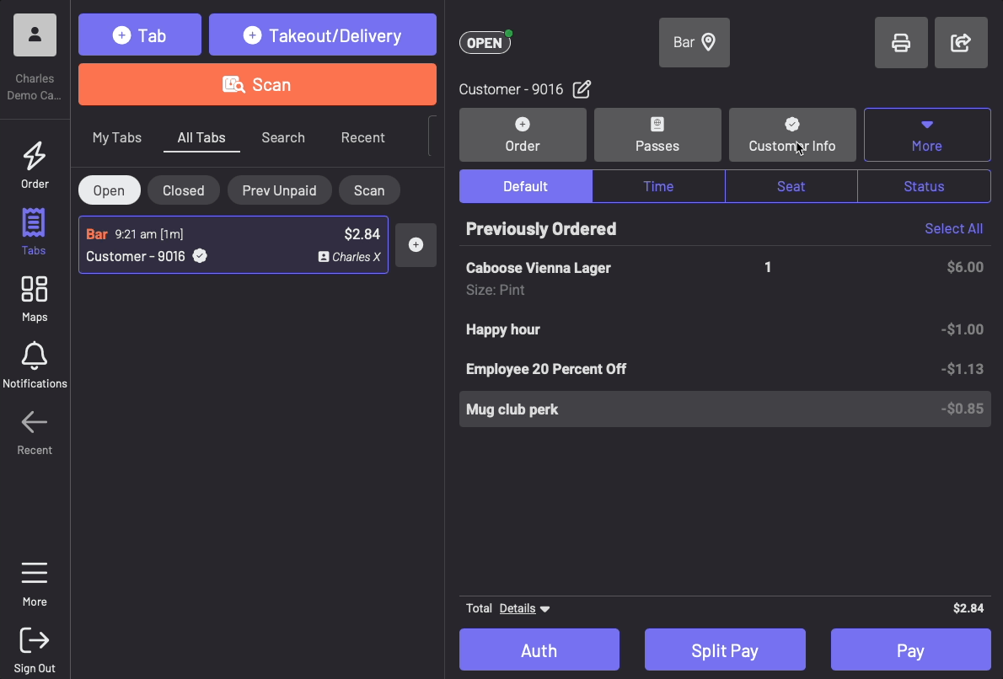
Task: Expand the More dropdown button
Action: pyautogui.click(x=926, y=135)
